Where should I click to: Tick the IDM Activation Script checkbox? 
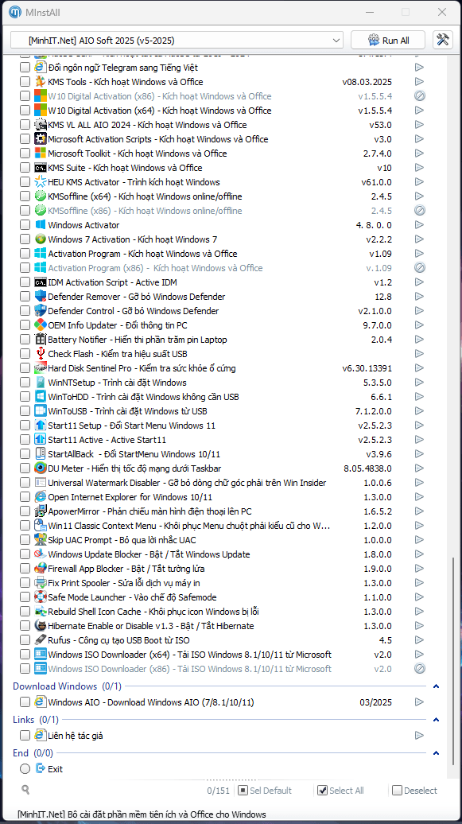pos(25,282)
